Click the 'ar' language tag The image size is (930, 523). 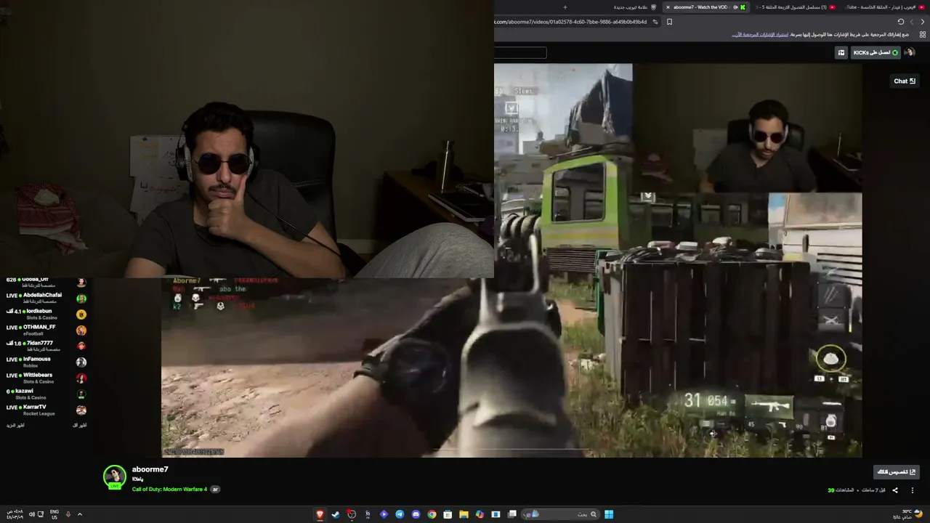point(215,489)
